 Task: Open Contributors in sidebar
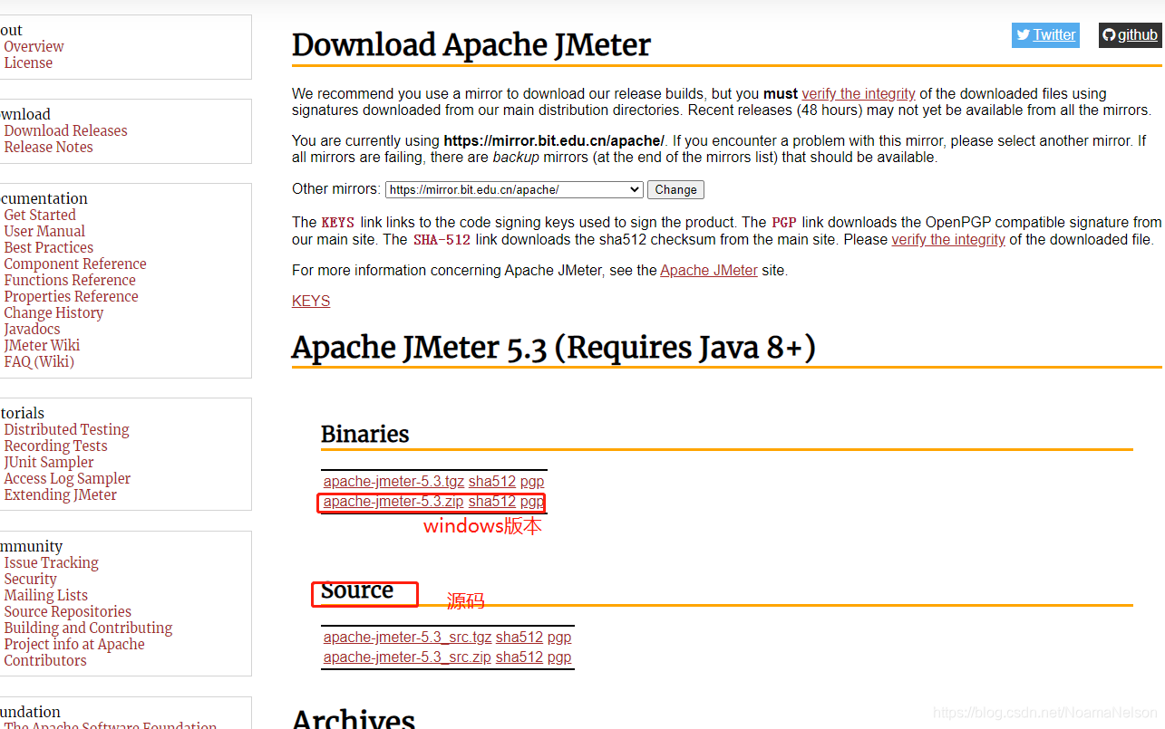45,660
